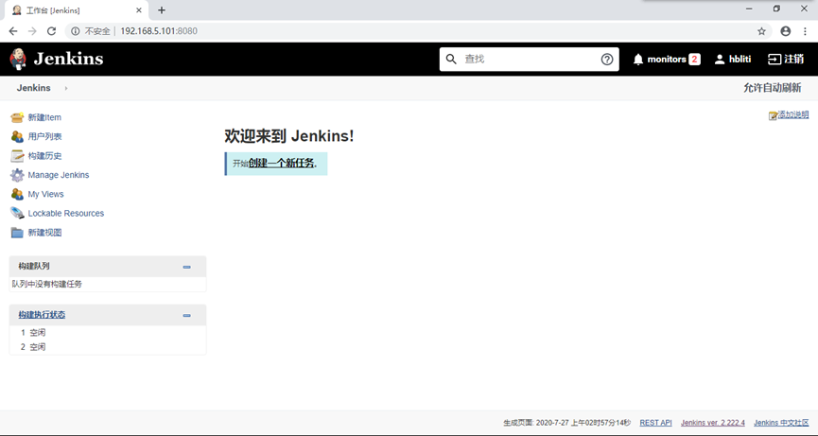
Task: Collapse the 构建队列 panel
Action: 186,267
